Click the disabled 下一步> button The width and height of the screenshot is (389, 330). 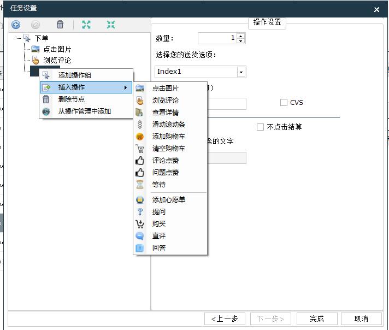click(x=270, y=319)
